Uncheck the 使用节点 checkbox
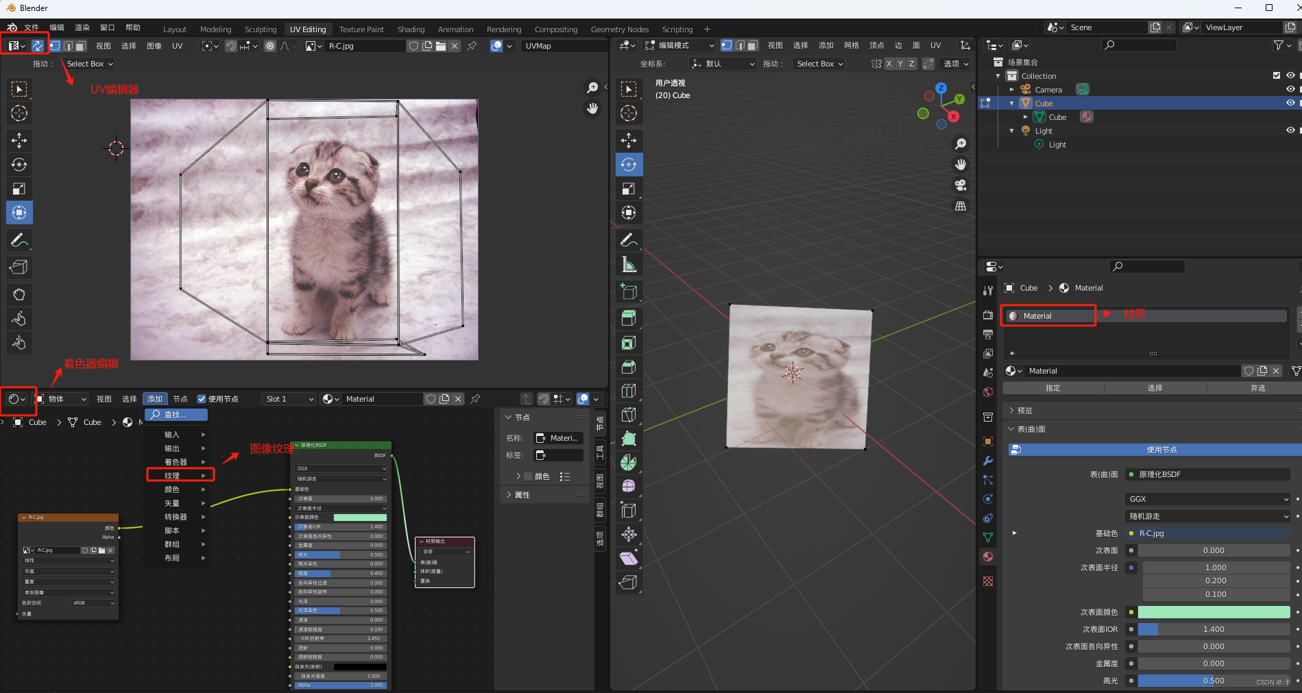This screenshot has width=1302, height=693. (x=202, y=399)
